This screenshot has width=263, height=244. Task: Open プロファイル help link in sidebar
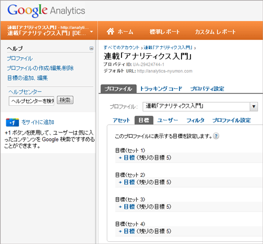[20, 58]
